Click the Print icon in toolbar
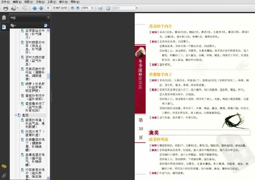The width and height of the screenshot is (255, 180). point(6,8)
